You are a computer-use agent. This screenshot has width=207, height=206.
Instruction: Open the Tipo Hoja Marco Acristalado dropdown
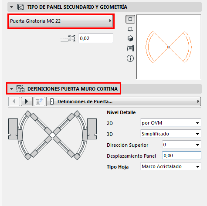[171, 166]
